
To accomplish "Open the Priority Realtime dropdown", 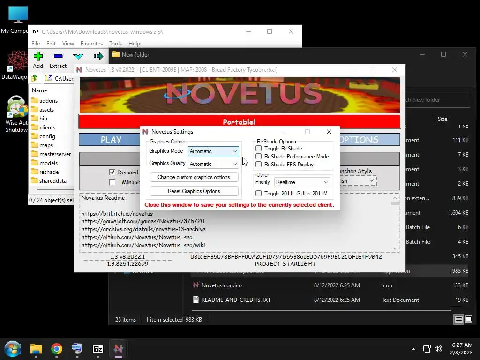I will (302, 182).
